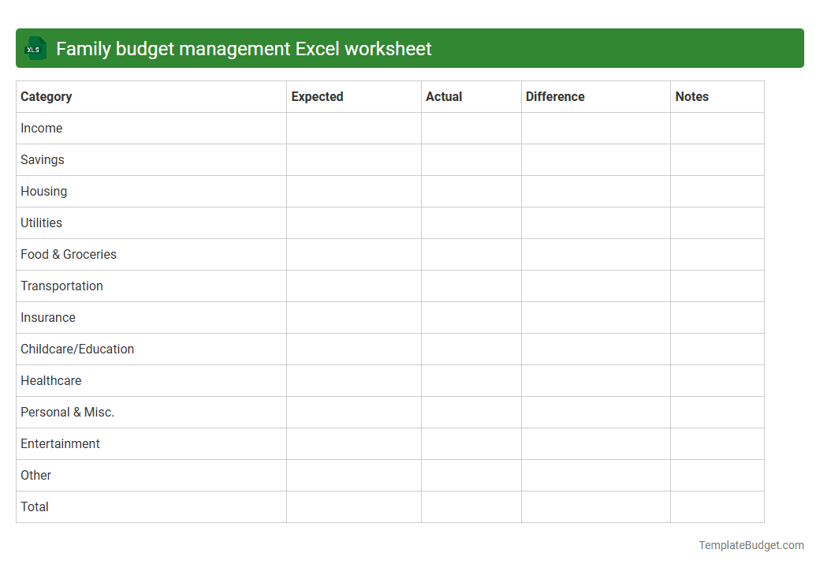Select the Savings category label

(42, 159)
